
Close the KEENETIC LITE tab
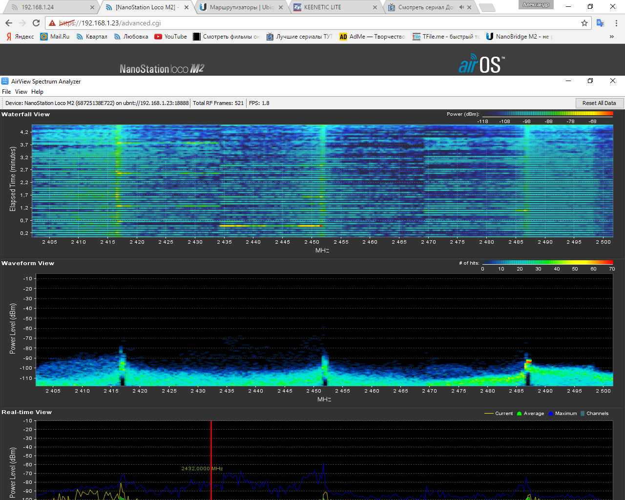(375, 7)
